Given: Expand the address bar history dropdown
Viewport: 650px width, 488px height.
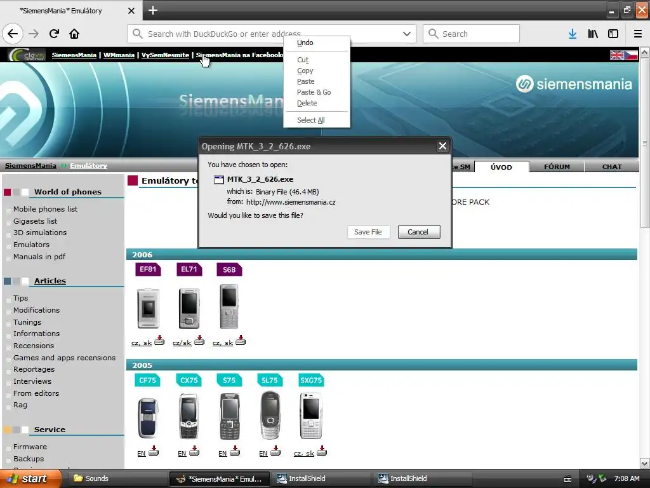Looking at the screenshot, I should point(407,34).
